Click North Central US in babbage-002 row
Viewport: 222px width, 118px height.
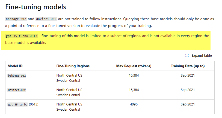(x=69, y=75)
